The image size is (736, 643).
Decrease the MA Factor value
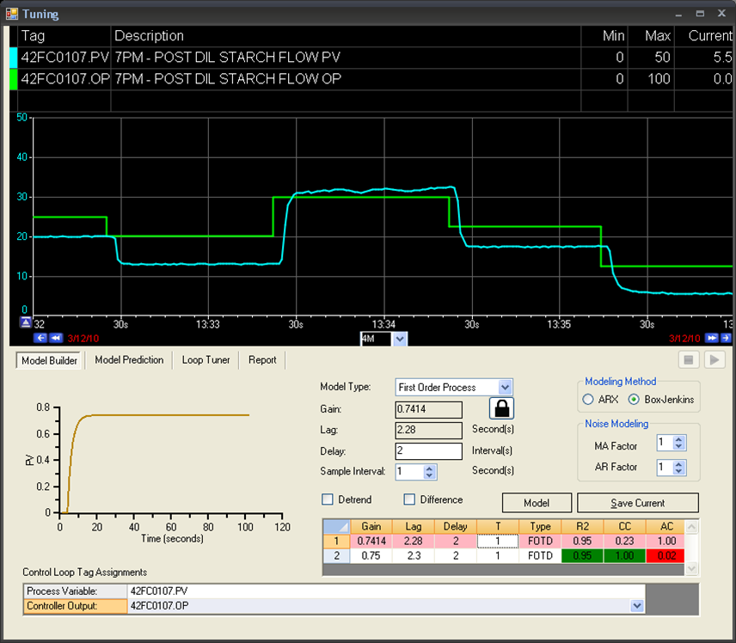[678, 446]
